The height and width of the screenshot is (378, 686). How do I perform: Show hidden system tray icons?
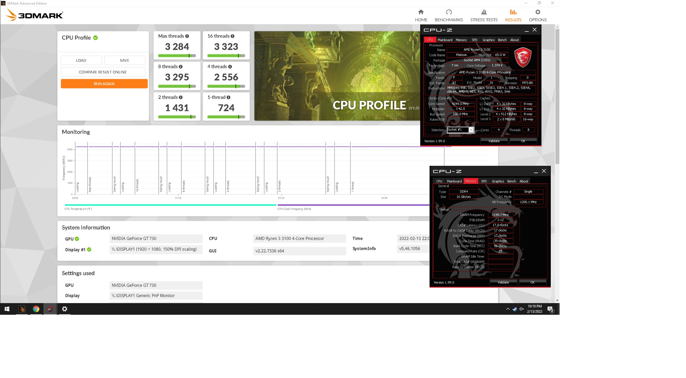[x=508, y=309]
